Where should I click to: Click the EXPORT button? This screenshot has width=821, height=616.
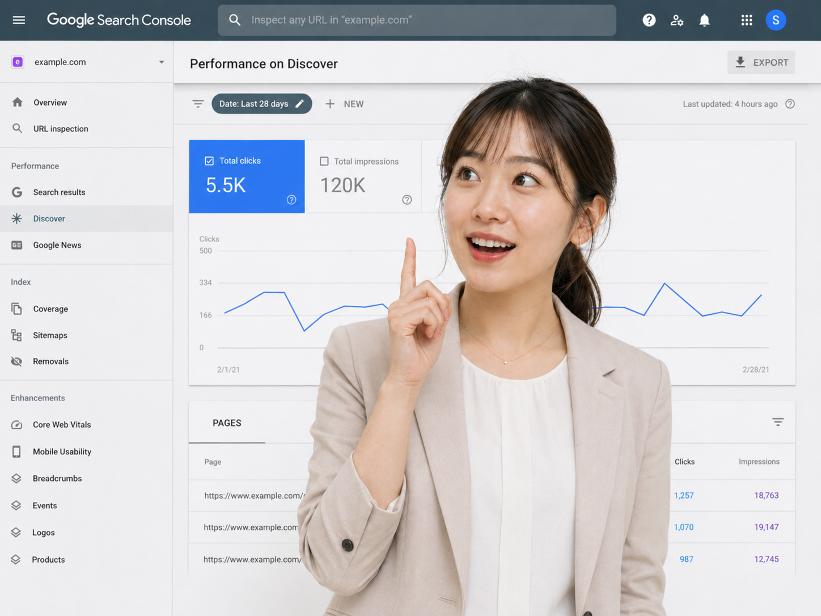tap(761, 62)
